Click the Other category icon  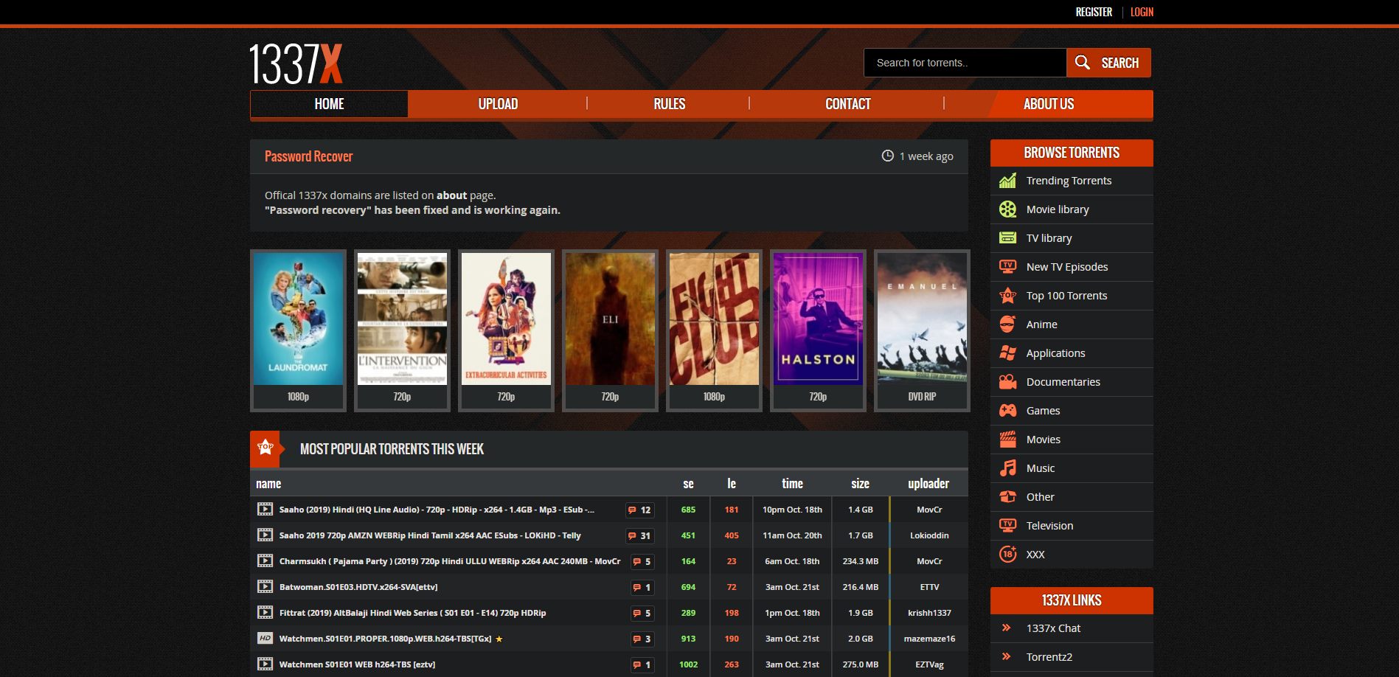(1007, 497)
